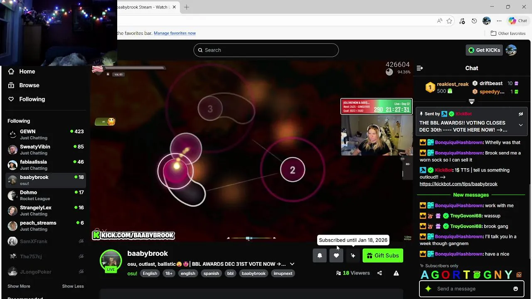This screenshot has height=299, width=532.
Task: Open Copilot Chat in Edge toolbar
Action: click(518, 21)
